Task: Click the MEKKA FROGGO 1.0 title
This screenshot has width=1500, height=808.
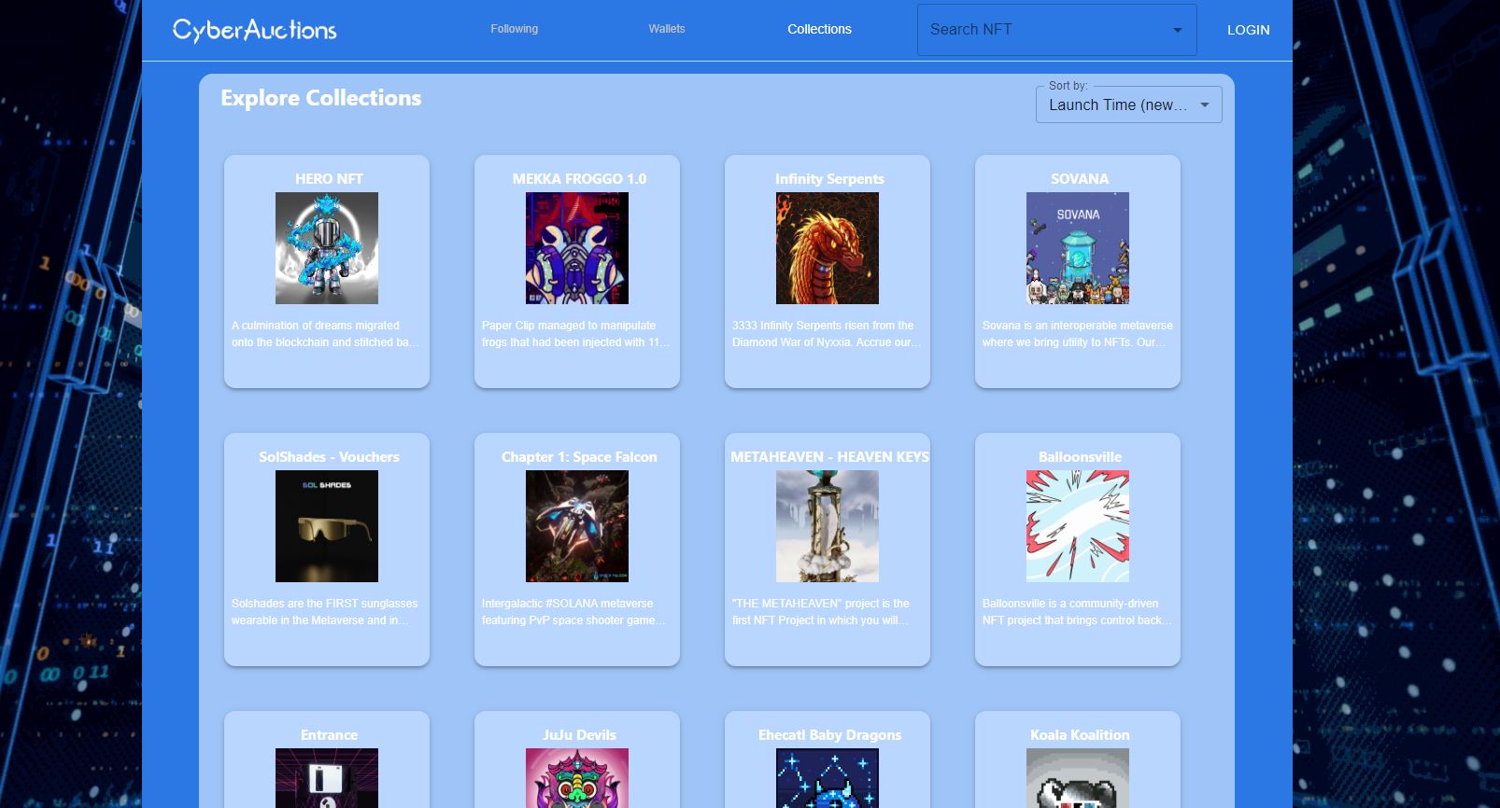Action: [579, 178]
